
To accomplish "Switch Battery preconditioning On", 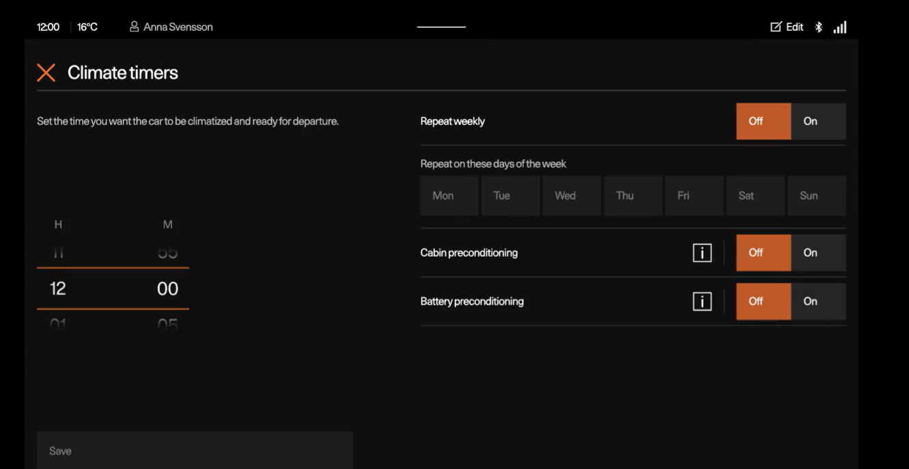I will [x=817, y=301].
